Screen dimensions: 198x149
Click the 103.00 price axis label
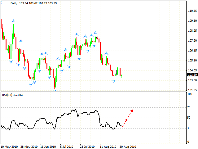[192, 80]
